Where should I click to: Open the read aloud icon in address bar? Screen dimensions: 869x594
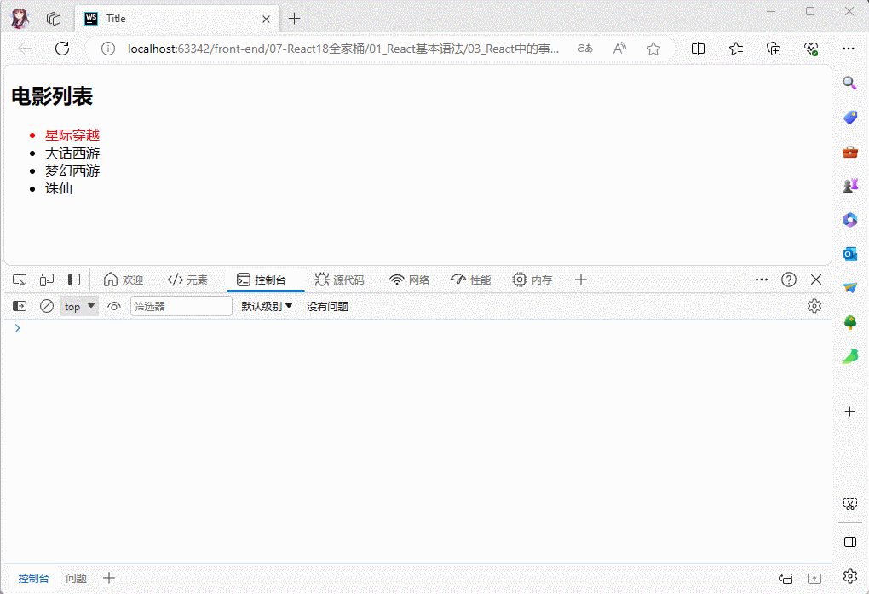(x=619, y=49)
